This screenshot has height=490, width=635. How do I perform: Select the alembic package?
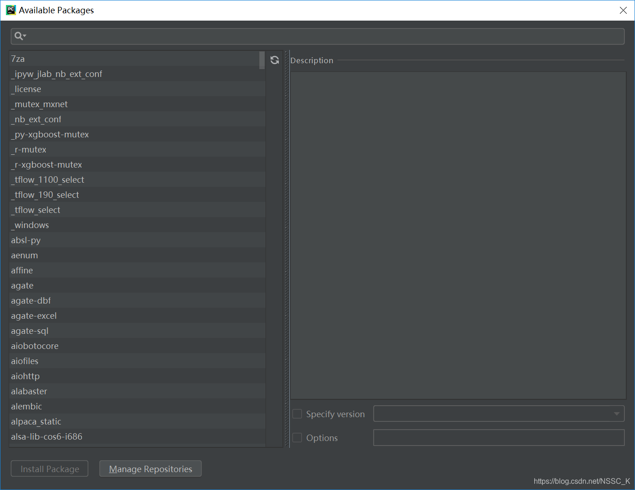[x=137, y=406]
